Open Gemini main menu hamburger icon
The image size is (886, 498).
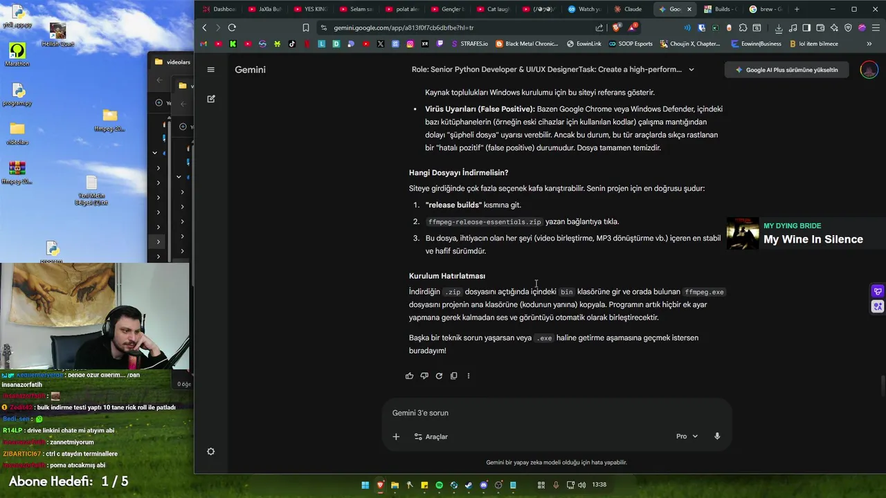pos(211,69)
